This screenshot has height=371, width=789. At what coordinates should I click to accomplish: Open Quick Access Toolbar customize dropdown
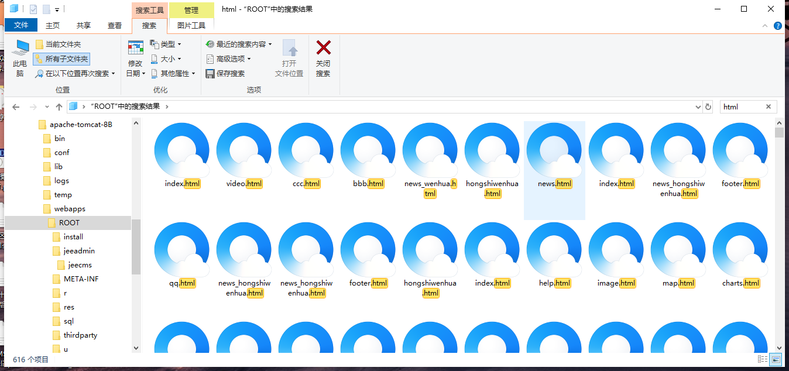[57, 9]
